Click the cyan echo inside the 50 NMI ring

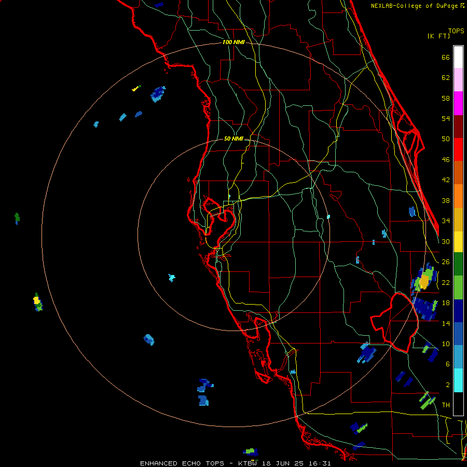point(172,278)
